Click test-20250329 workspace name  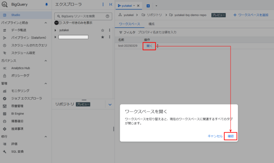click(128, 46)
